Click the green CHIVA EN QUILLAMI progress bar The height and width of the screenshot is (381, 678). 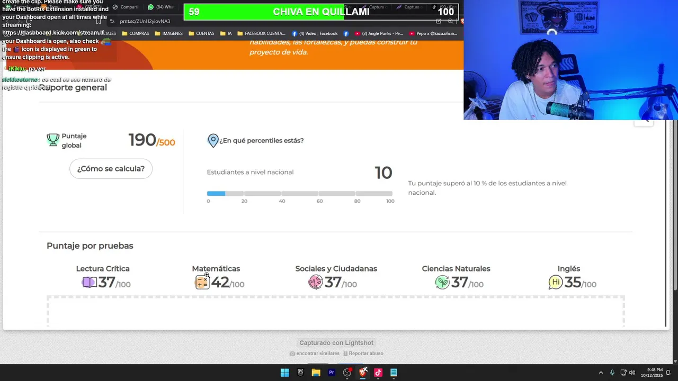point(321,12)
